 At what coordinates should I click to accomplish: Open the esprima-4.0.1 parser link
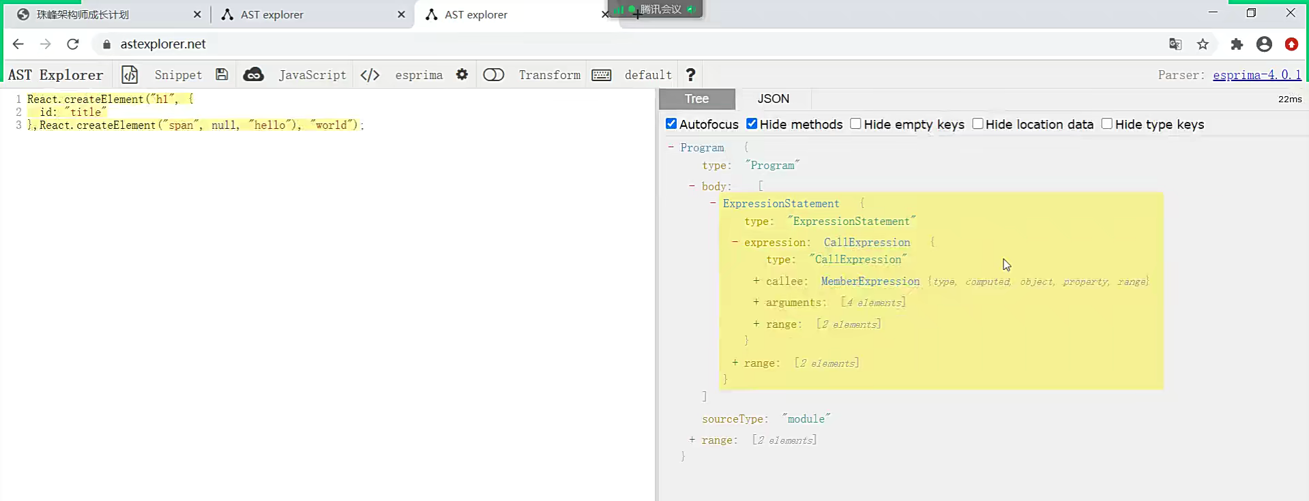1256,75
